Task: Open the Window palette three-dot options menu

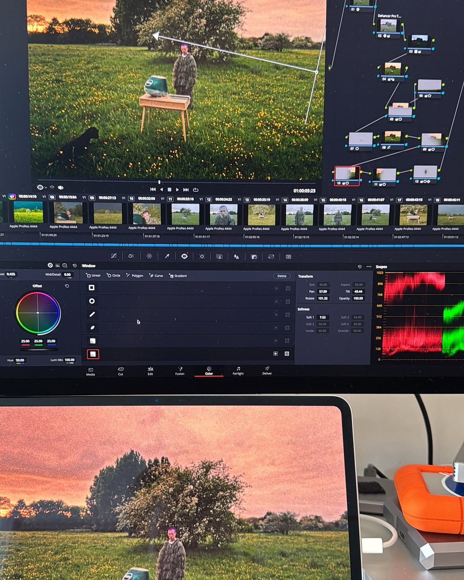Action: click(x=369, y=267)
